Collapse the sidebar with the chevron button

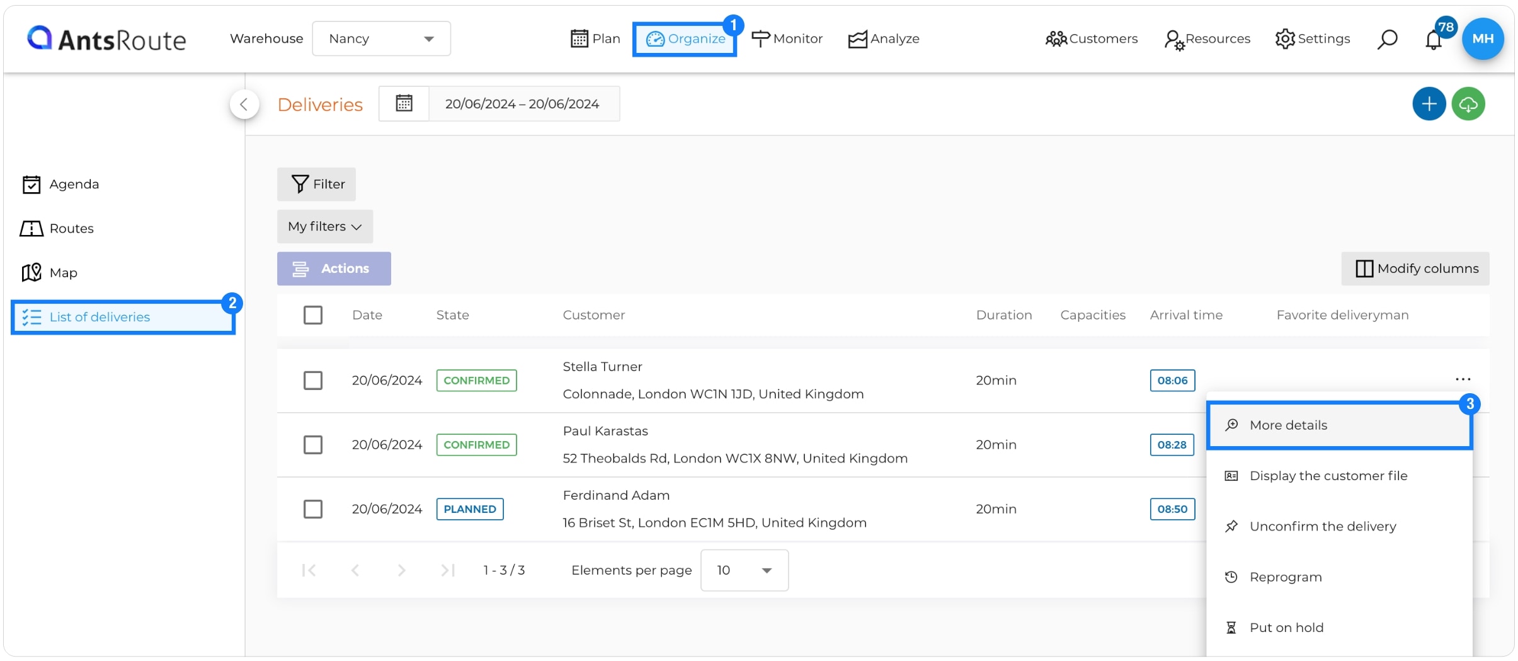tap(244, 104)
